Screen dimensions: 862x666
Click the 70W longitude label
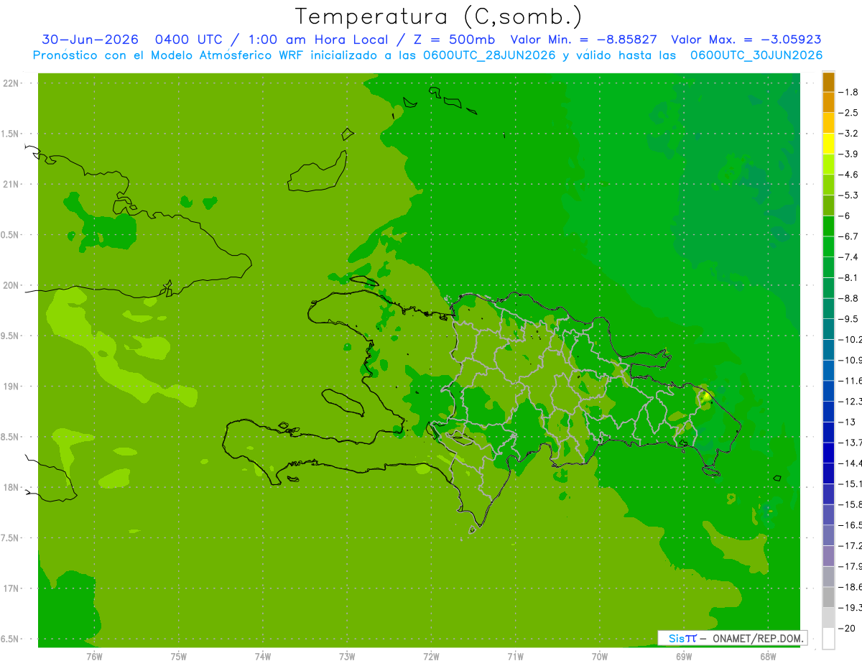pos(600,656)
